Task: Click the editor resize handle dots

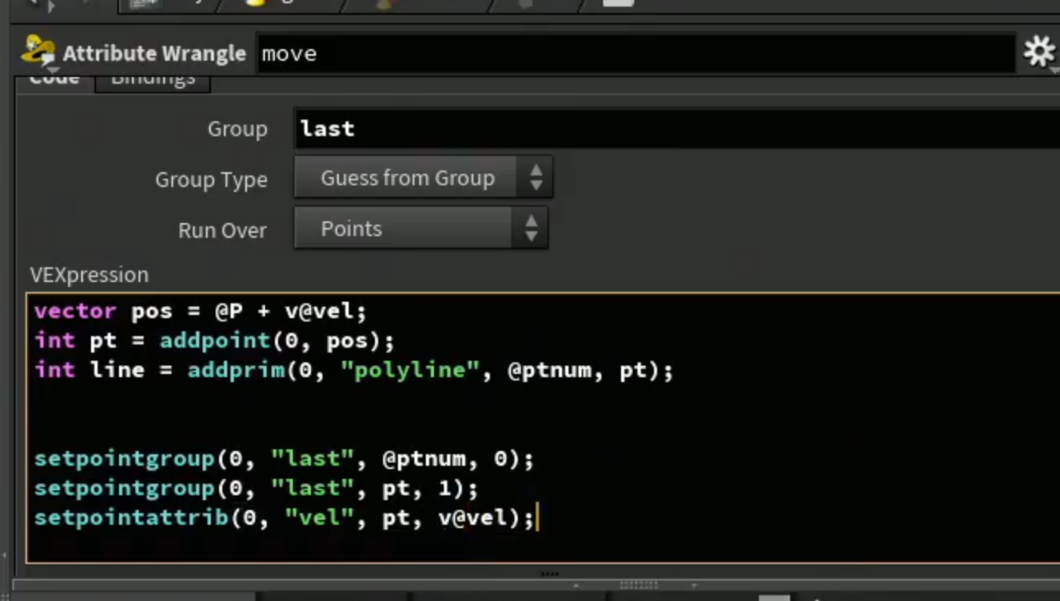Action: point(550,573)
